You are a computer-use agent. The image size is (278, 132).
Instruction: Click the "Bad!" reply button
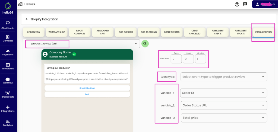[87, 94]
